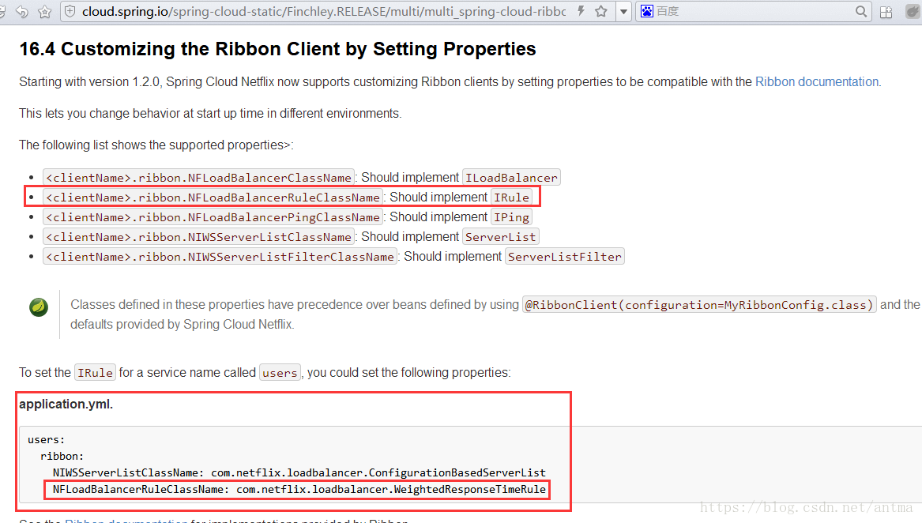Click the site security shield icon
Screen dimensions: 922x523
(70, 11)
